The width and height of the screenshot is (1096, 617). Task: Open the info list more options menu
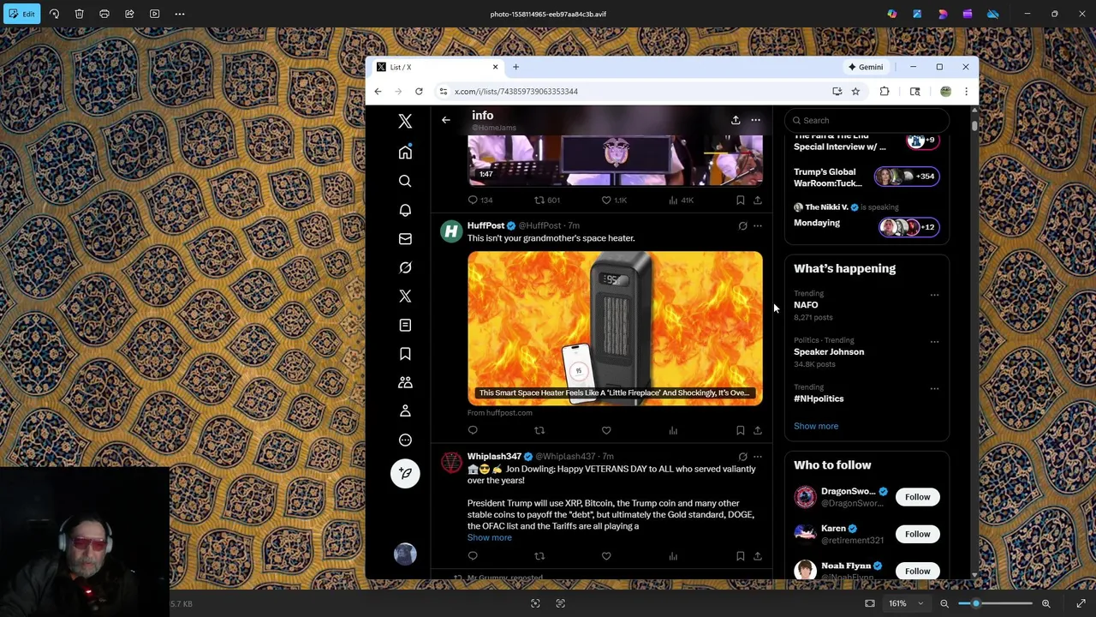[755, 120]
